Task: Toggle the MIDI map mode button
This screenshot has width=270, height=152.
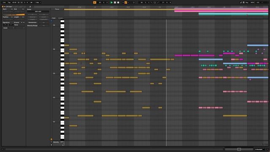Action: tap(252, 3)
